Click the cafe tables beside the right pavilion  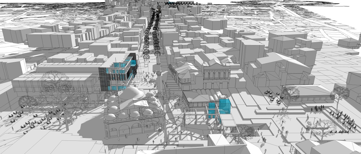coord(272,96)
